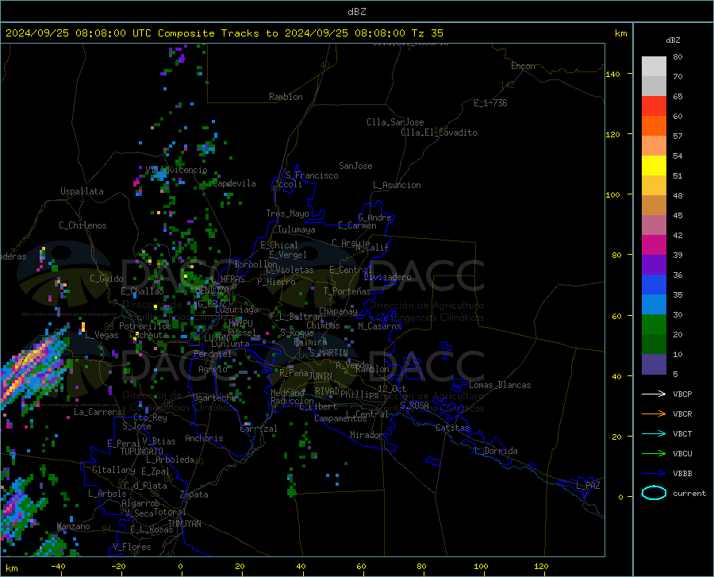Click the Capdevila map label
Viewport: 714px width, 577px height.
coord(234,183)
